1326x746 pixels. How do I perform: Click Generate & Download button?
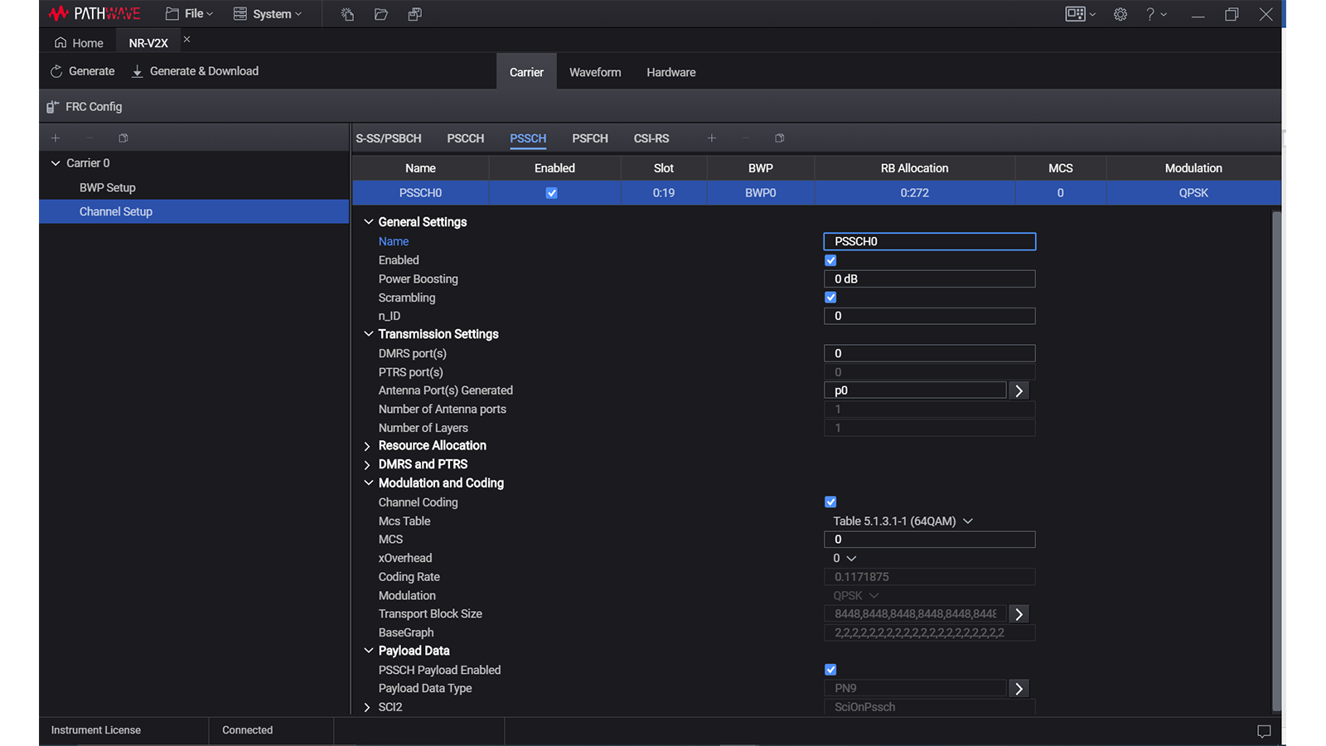[196, 71]
